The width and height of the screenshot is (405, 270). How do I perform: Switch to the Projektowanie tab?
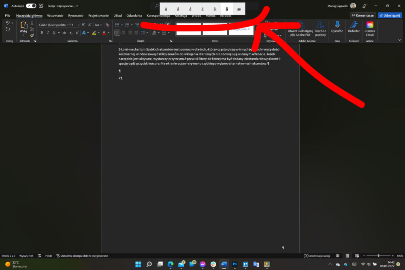[x=98, y=15]
